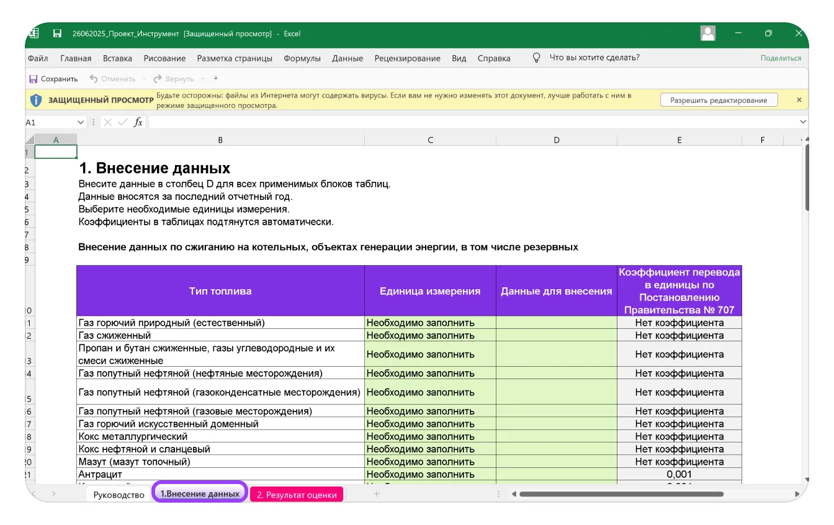The width and height of the screenshot is (834, 525).
Task: Add a new sheet with the plus icon
Action: [376, 494]
